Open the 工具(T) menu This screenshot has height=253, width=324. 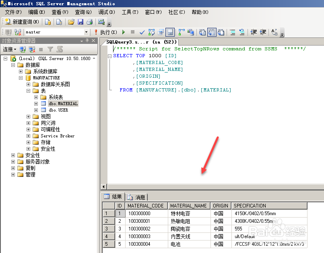[130, 12]
